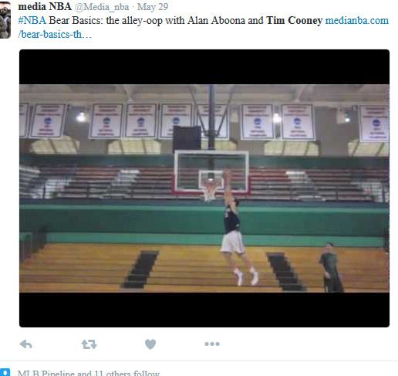Open the media NBA display name
The height and width of the screenshot is (376, 398).
click(x=45, y=7)
